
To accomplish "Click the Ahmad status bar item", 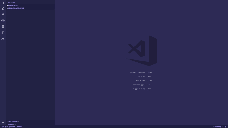I will point(12,127).
